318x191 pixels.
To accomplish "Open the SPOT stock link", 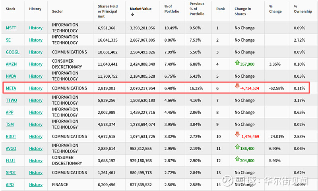I will tap(11, 173).
